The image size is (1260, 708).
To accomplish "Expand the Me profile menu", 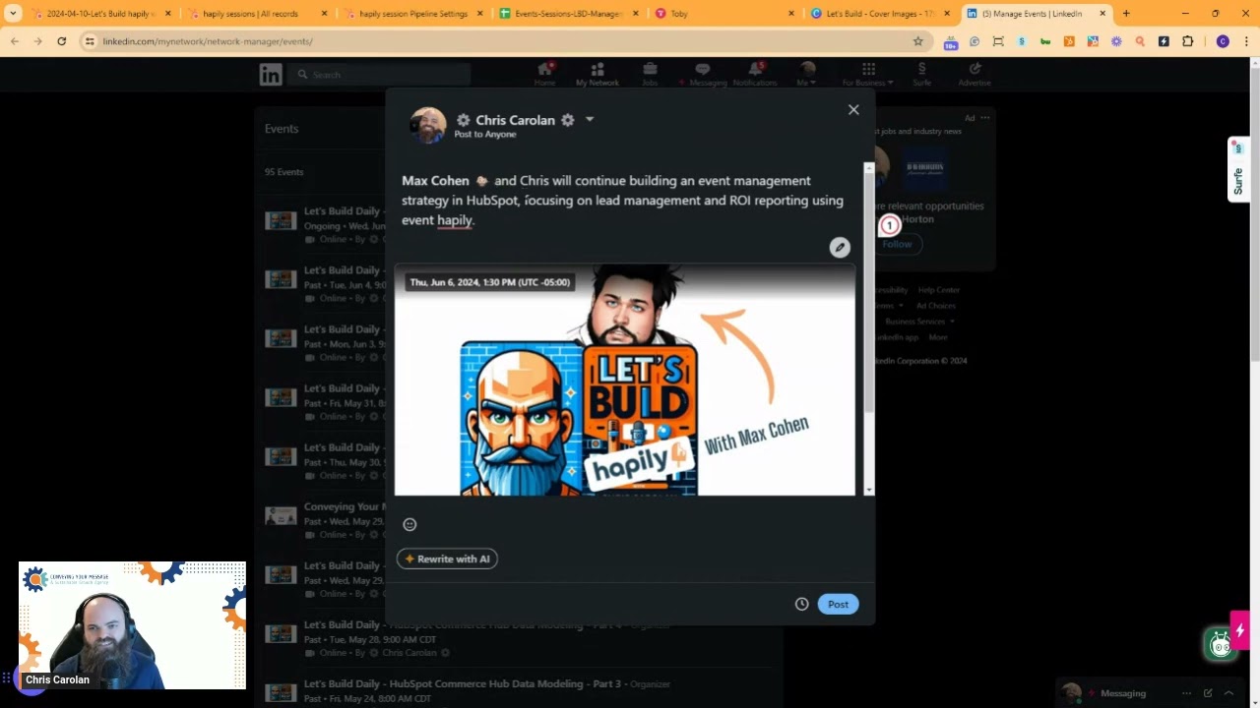I will point(807,74).
